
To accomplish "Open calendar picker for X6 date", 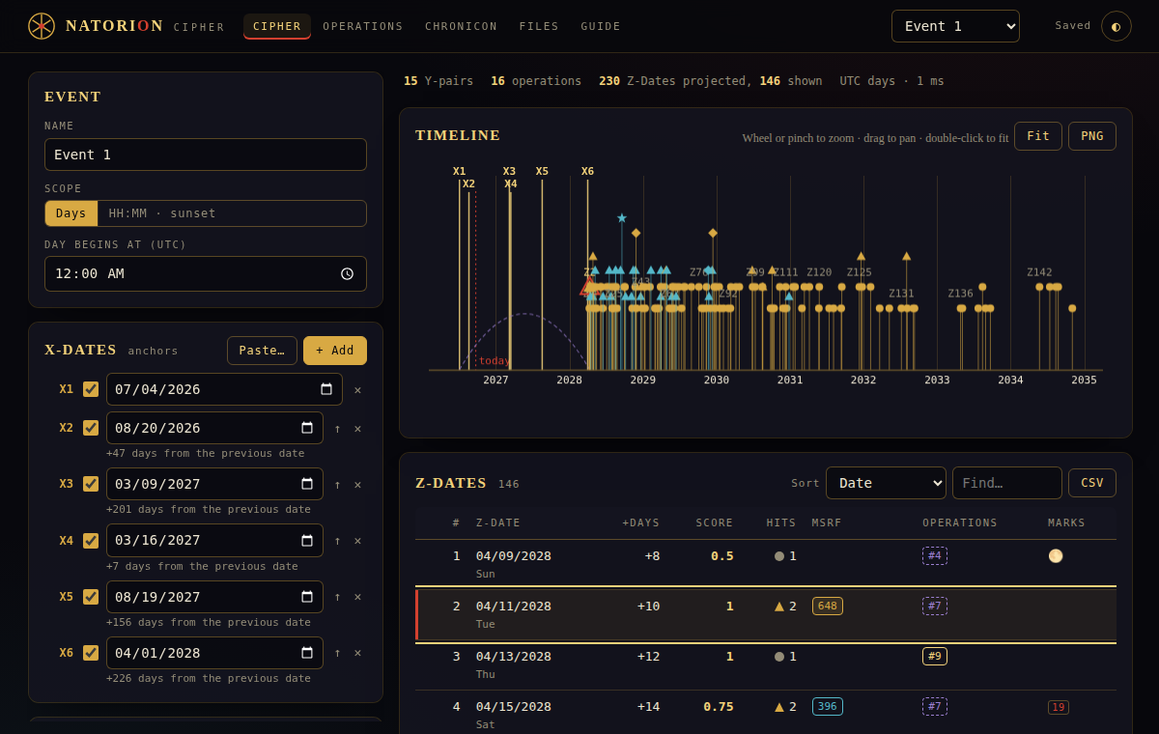I will pos(307,653).
